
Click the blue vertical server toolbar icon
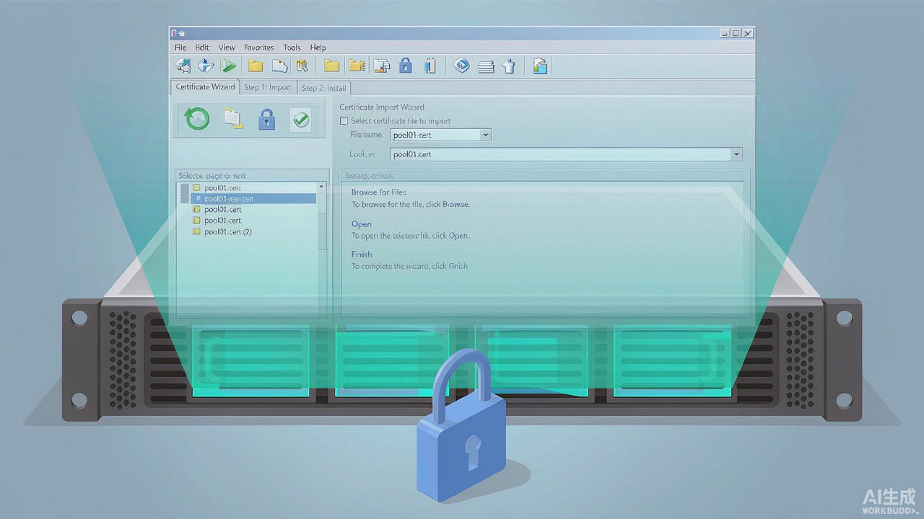click(430, 66)
